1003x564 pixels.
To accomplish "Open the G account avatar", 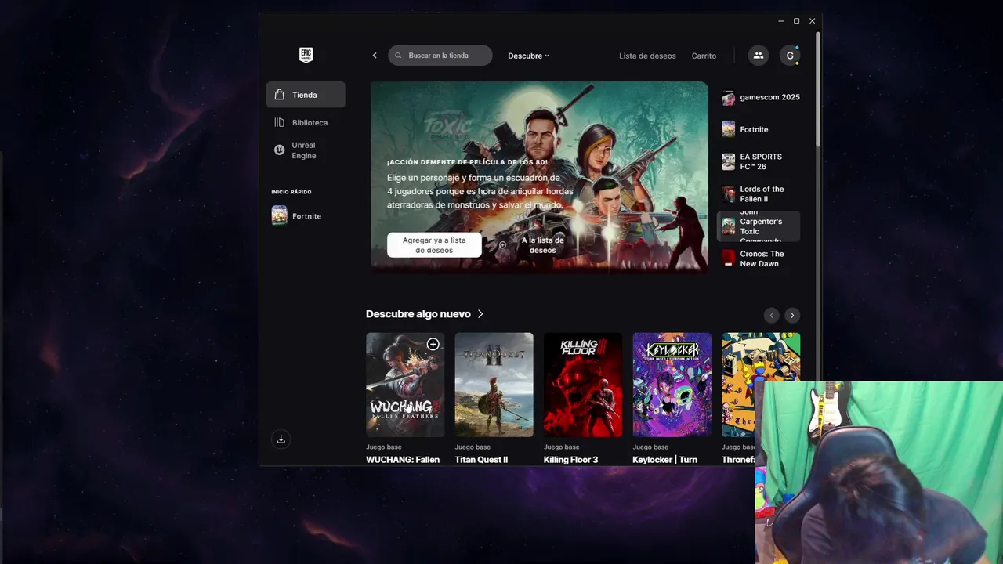I will 790,55.
